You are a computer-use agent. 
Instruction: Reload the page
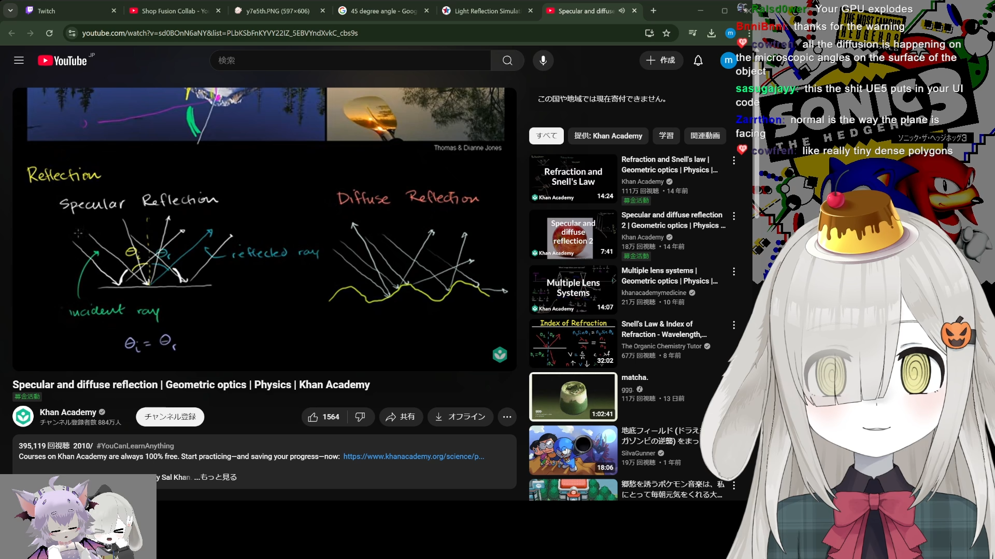point(49,33)
